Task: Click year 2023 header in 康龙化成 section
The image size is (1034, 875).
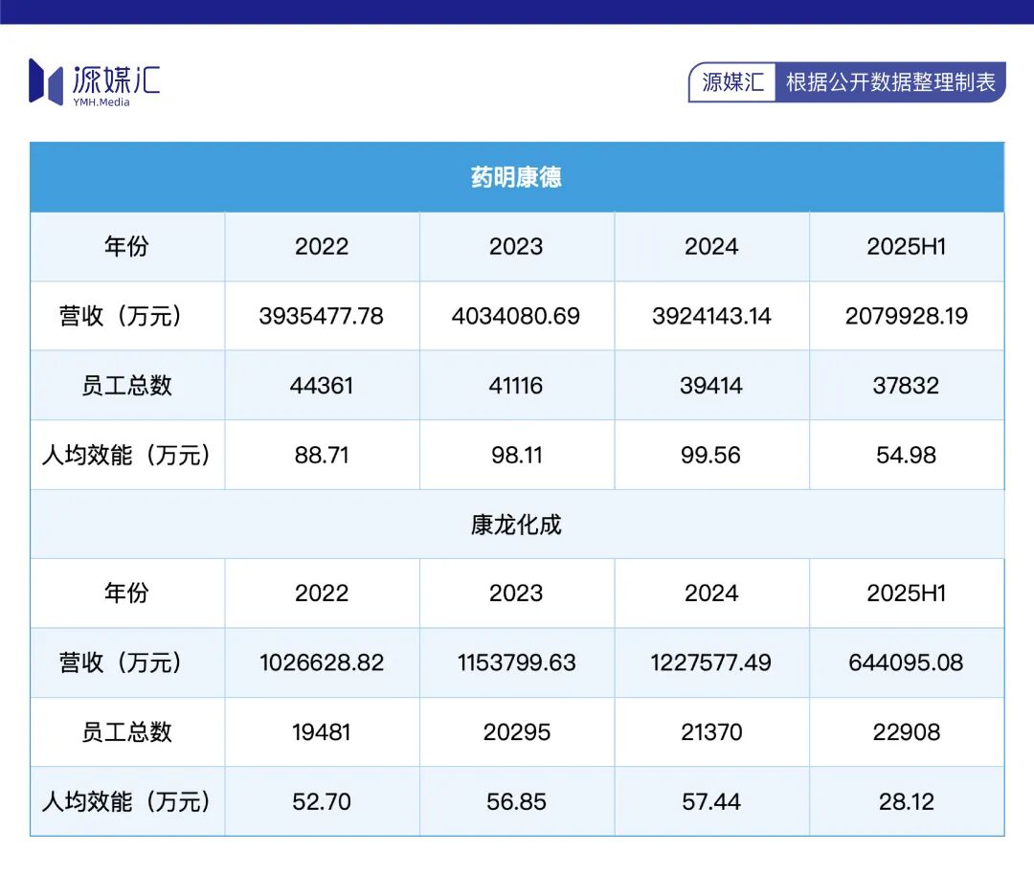Action: pyautogui.click(x=516, y=593)
